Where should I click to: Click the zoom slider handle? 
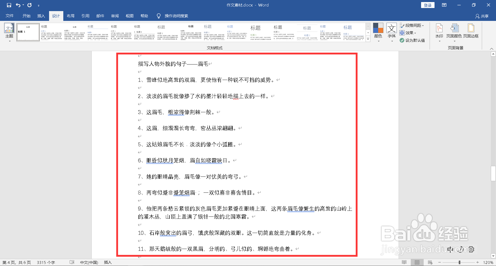(459, 262)
